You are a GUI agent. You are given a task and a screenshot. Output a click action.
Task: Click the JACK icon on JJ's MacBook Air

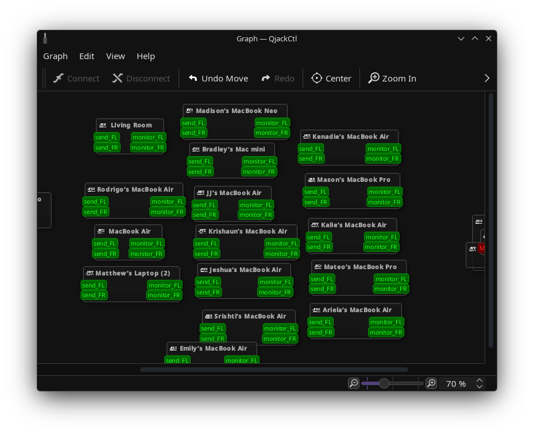[200, 193]
